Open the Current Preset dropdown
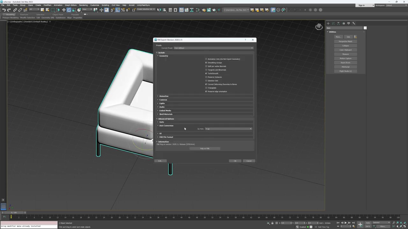 click(213, 48)
